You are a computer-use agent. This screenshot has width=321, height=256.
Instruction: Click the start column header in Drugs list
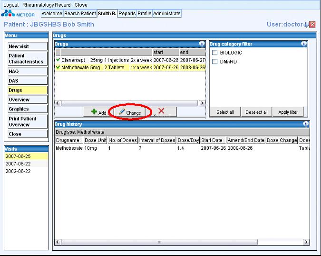(x=165, y=52)
